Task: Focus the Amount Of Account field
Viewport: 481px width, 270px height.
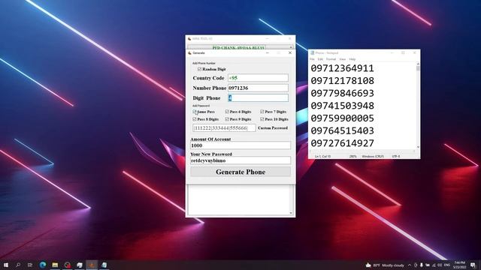Action: click(x=240, y=145)
